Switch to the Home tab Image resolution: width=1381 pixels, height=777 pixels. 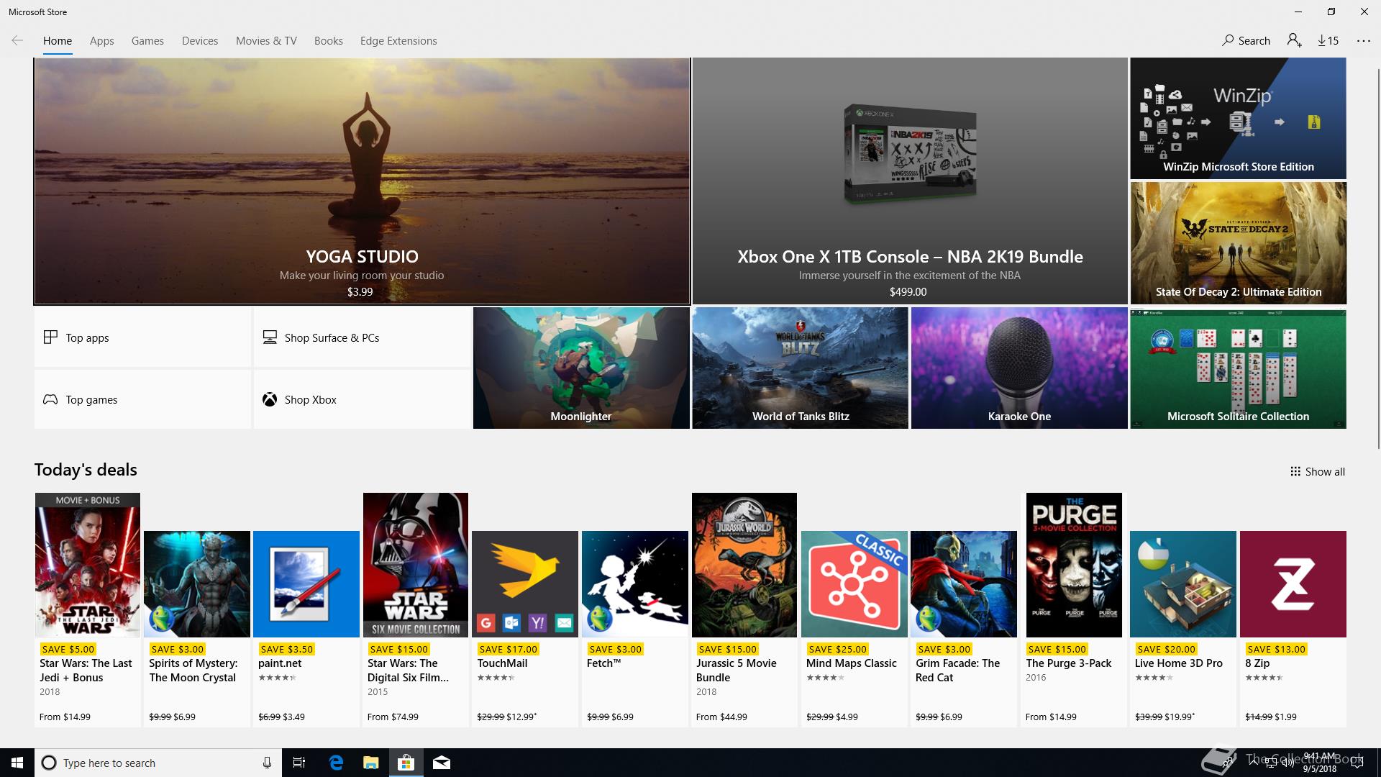click(x=58, y=41)
